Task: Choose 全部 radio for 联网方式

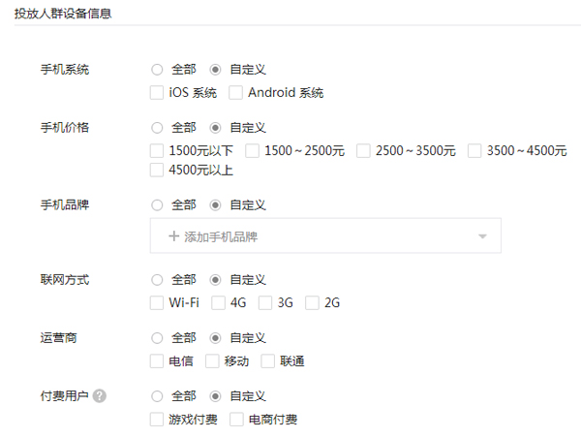Action: [157, 280]
